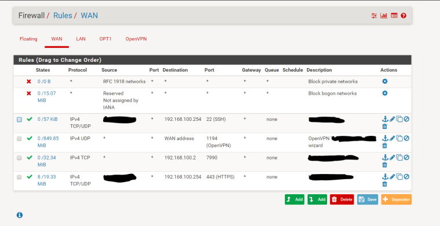This screenshot has height=226, width=440.
Task: Edit the 22 (SSH) rule with its pencil icon
Action: point(392,119)
